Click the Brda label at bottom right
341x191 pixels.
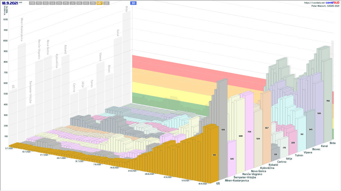(332, 143)
